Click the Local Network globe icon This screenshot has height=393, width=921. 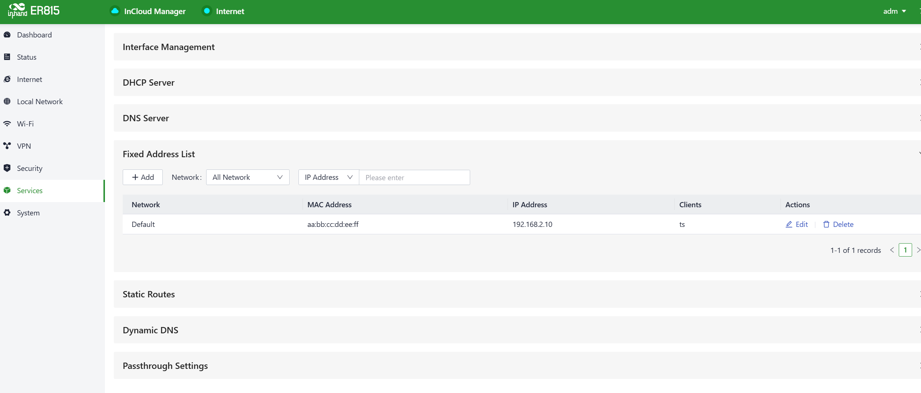click(x=7, y=102)
